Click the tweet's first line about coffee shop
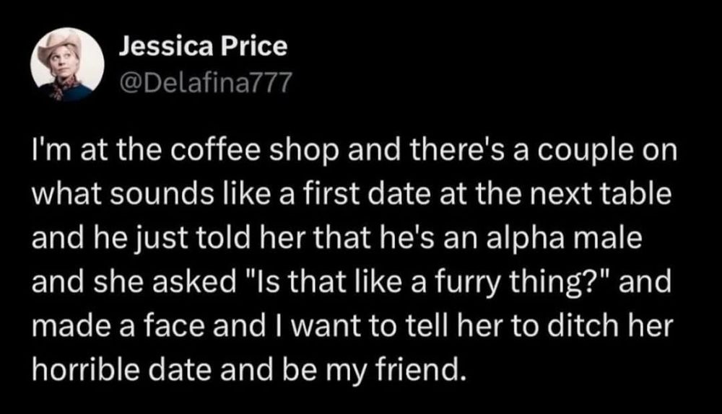Viewport: 722px width, 414px height. 351,154
